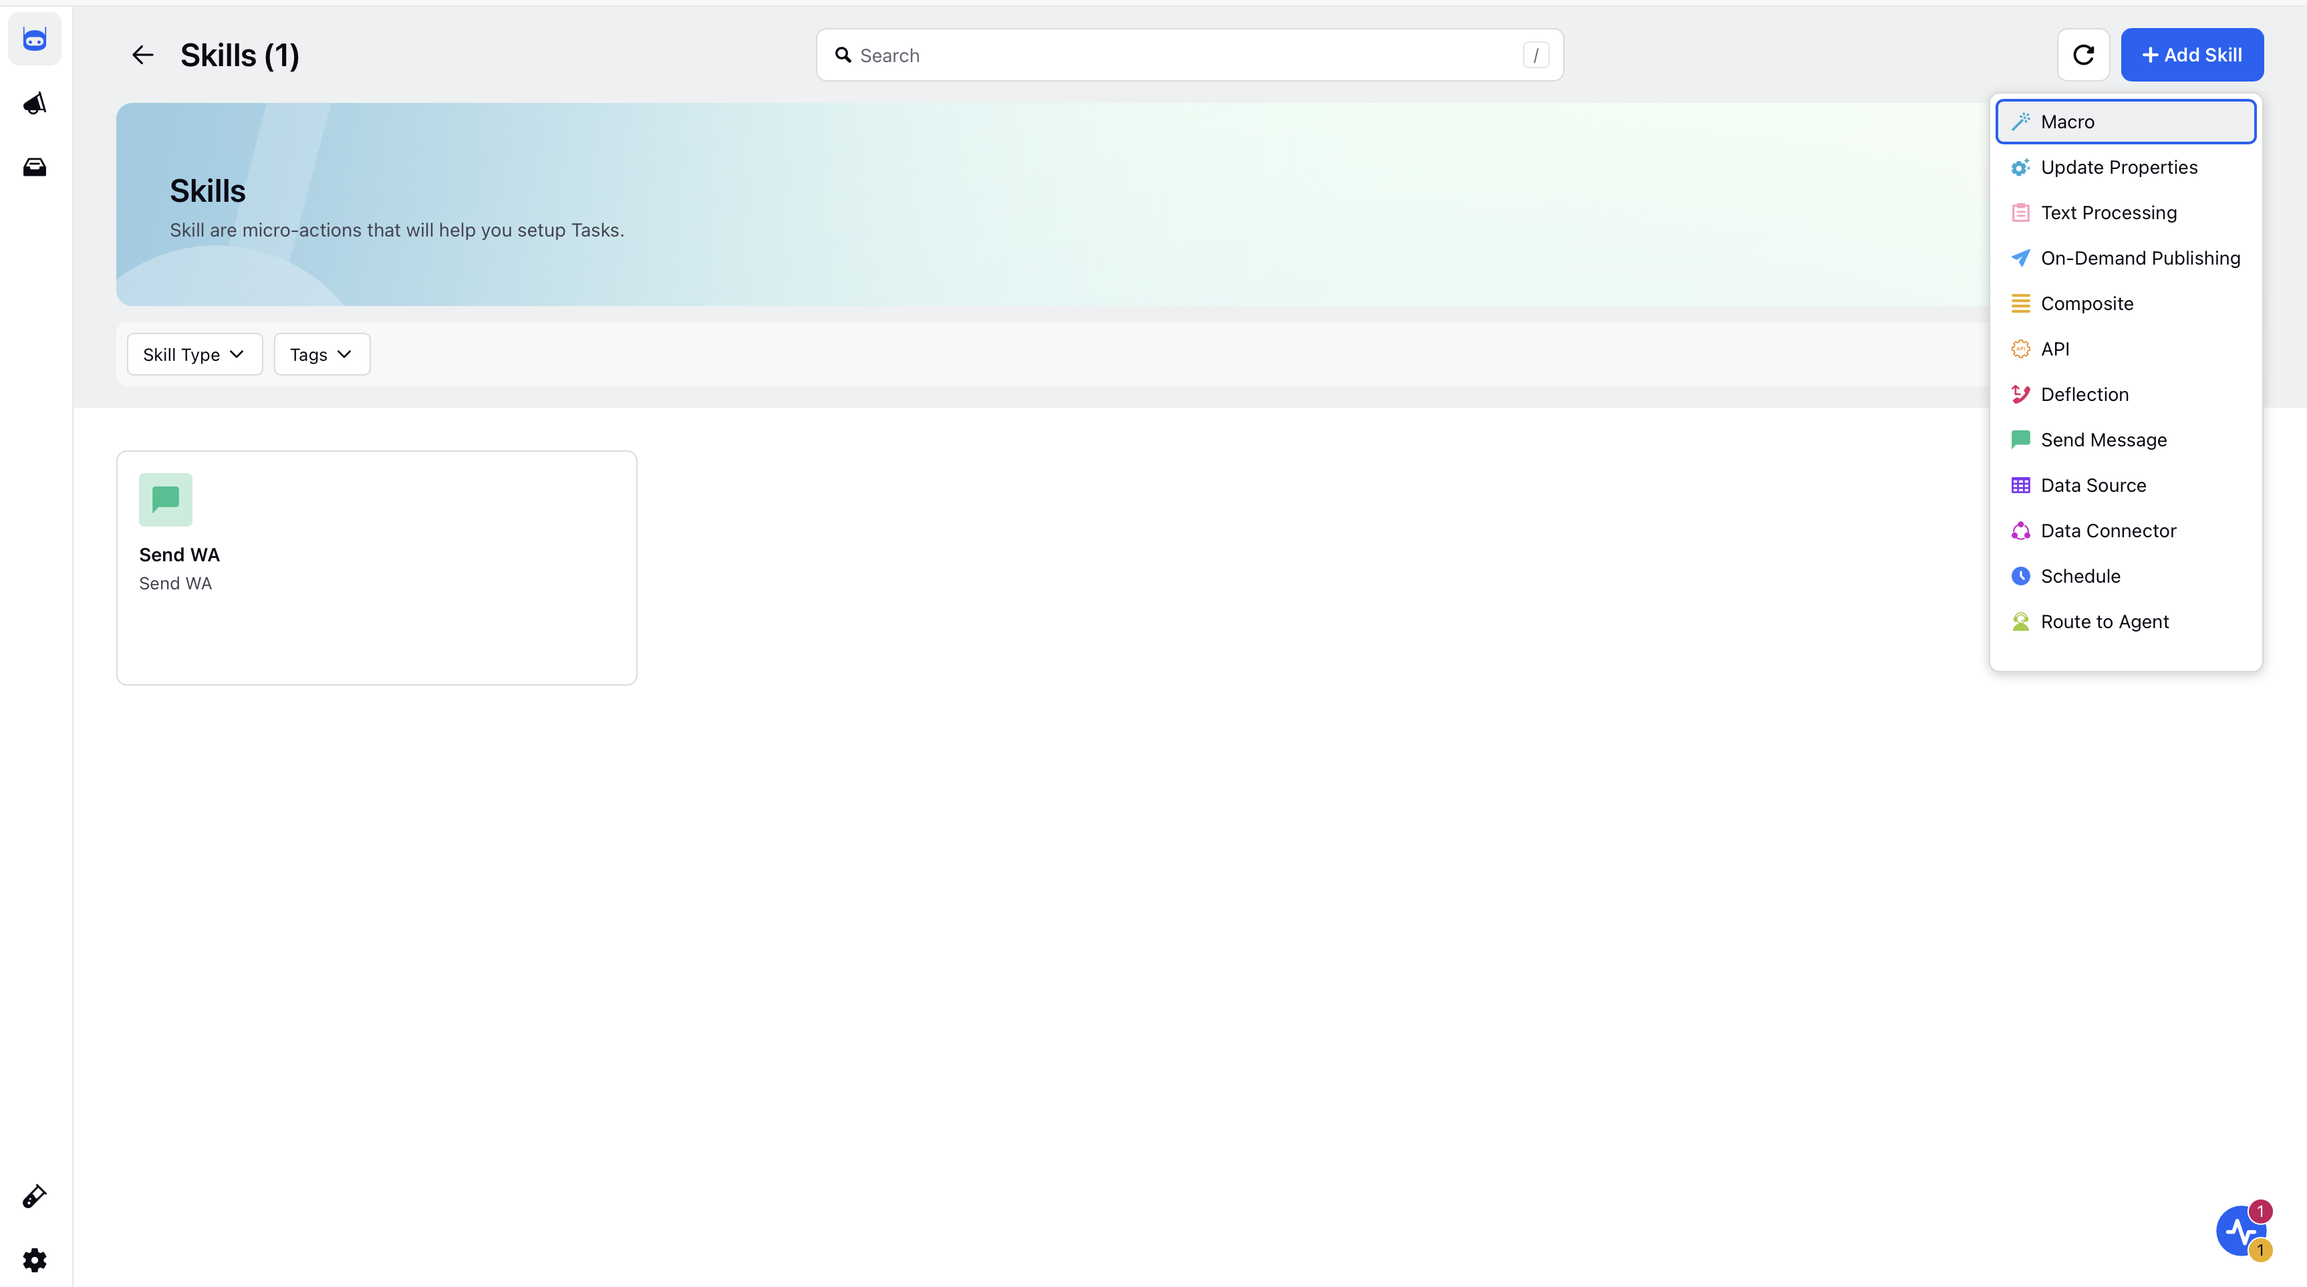Expand the Tags filter dropdown

pos(321,355)
